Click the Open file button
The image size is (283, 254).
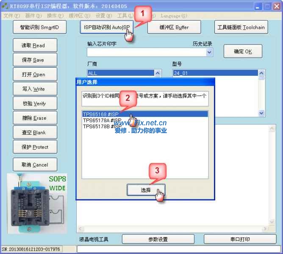tap(33, 75)
